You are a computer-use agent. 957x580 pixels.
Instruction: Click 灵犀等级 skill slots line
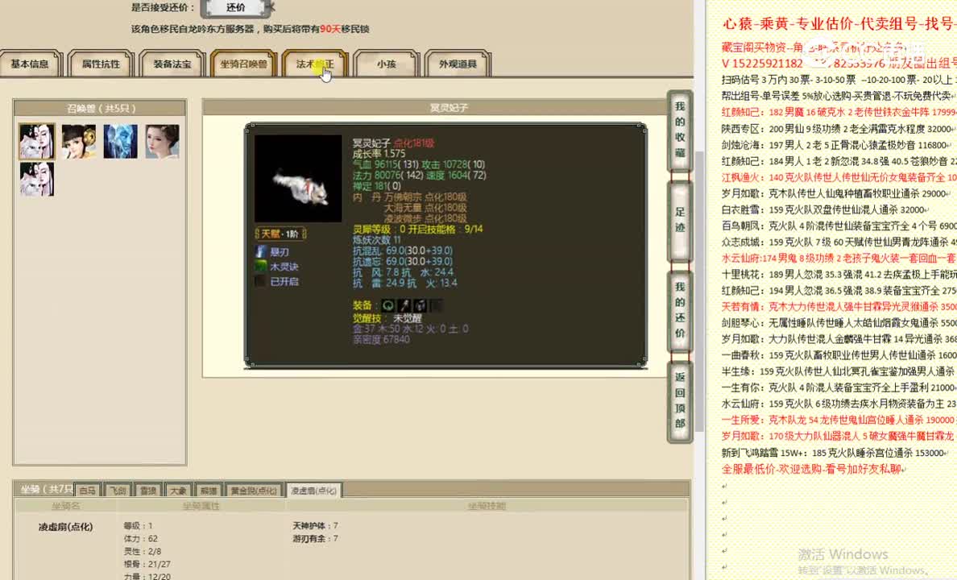(417, 229)
